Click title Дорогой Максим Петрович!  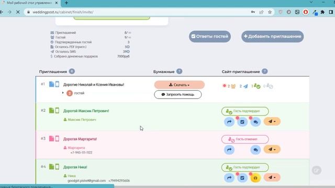tap(86, 111)
